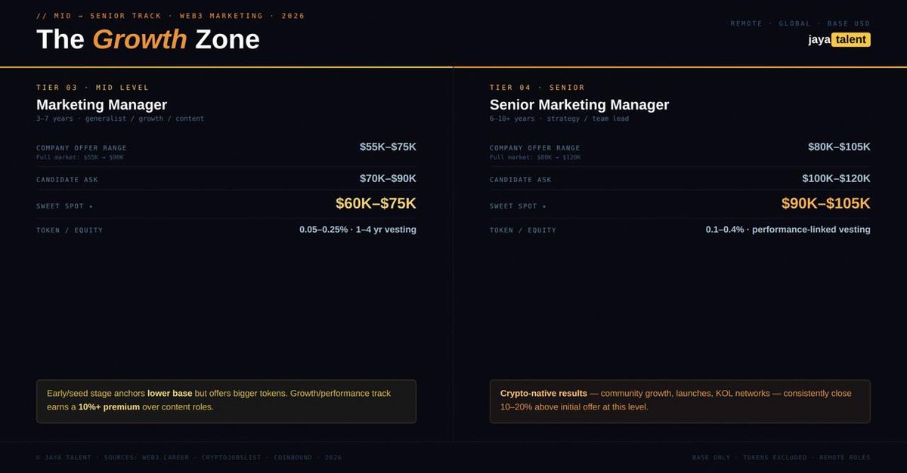Image resolution: width=907 pixels, height=473 pixels.
Task: Click the '$60K–$75K' sweet spot value
Action: (x=376, y=203)
